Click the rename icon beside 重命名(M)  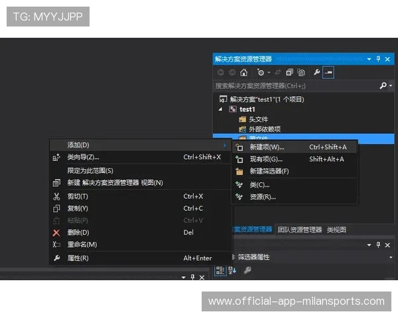pyautogui.click(x=56, y=244)
